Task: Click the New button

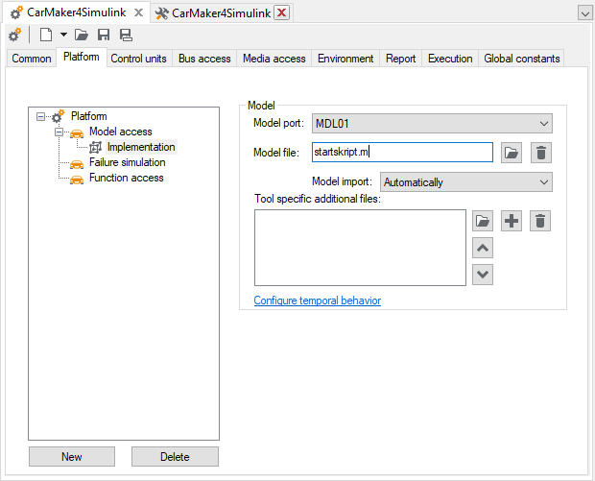Action: (72, 456)
